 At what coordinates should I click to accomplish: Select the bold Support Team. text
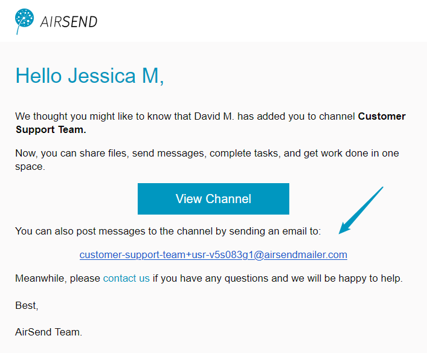[51, 130]
